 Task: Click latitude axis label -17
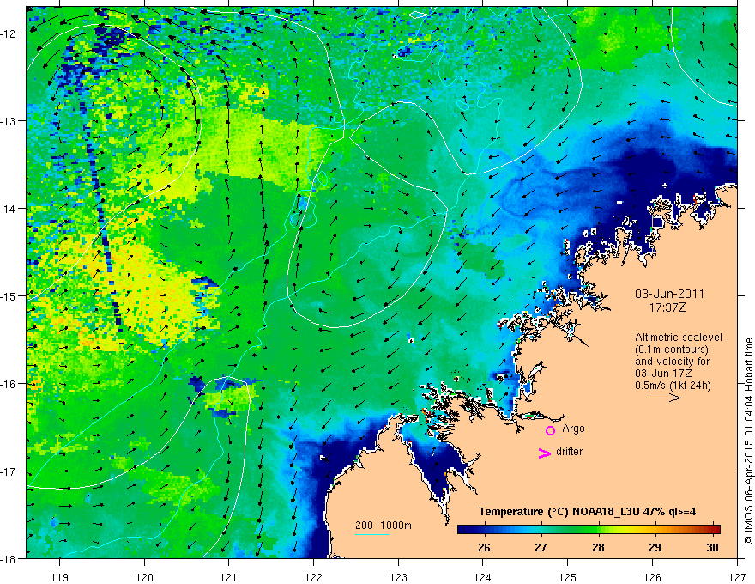pos(9,471)
